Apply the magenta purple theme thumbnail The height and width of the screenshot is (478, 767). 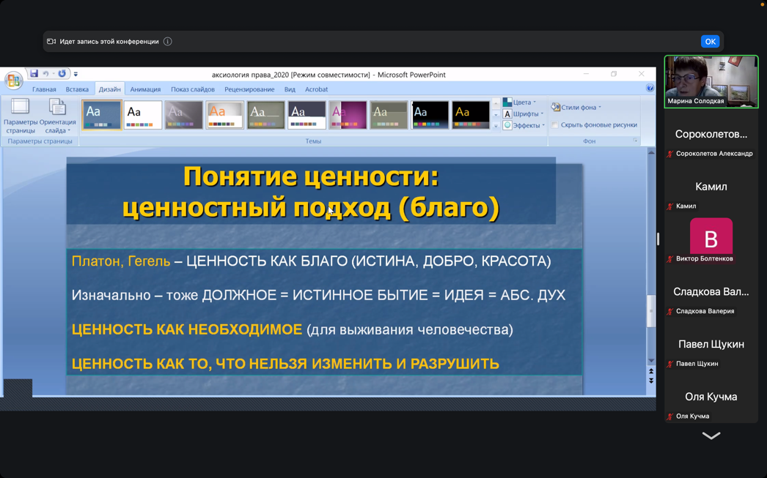[x=348, y=115]
